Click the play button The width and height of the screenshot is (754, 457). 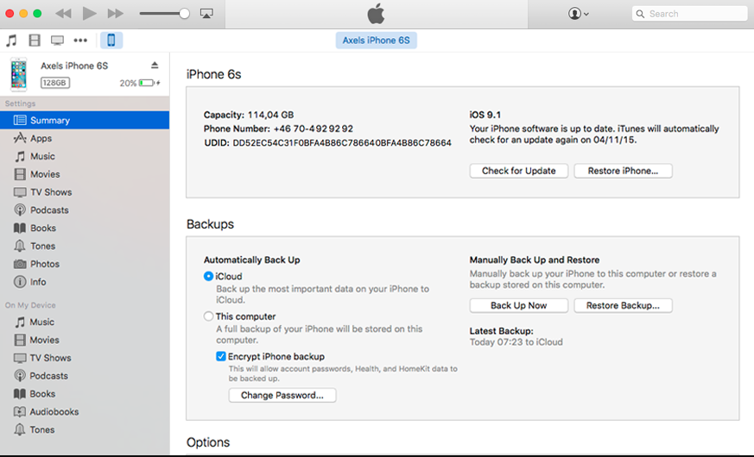coord(89,14)
